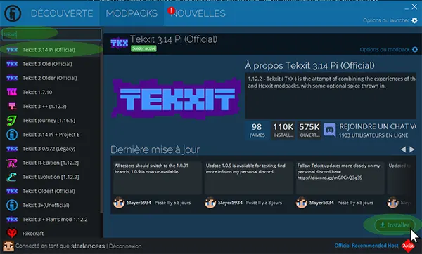Open the Découverte tab

coord(62,13)
